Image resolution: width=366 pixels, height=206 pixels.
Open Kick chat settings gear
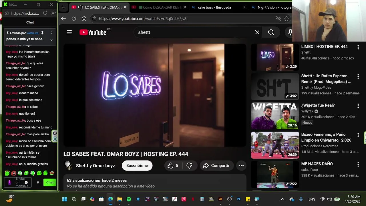click(38, 182)
